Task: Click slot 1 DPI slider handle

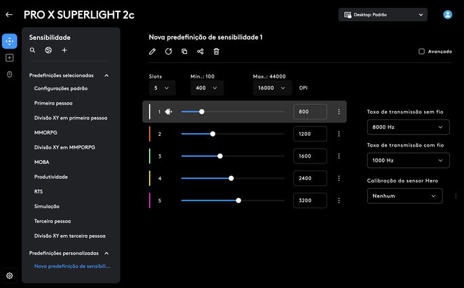Action: [x=202, y=112]
